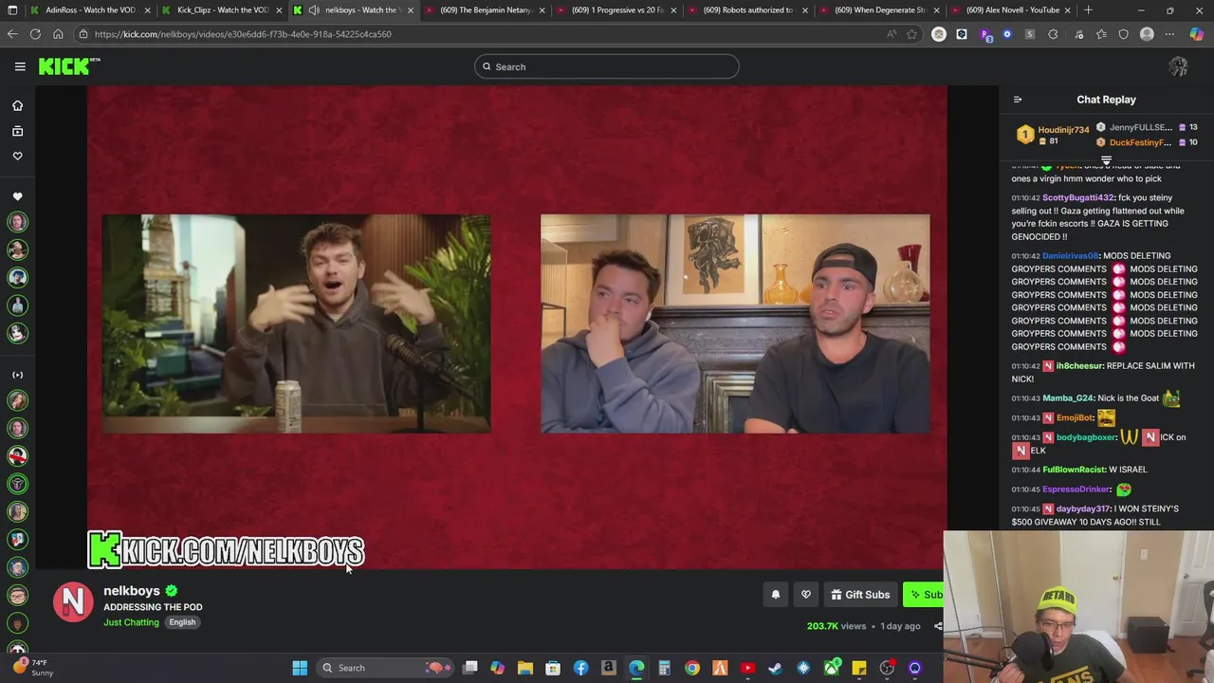1214x683 pixels.
Task: Refresh the page in browser
Action: pos(35,34)
